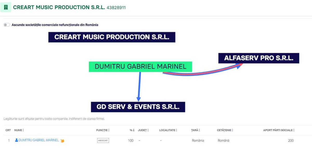
Task: Select the CREART MUSIC PRODUCTION S.R.L. graph node
Action: click(112, 37)
